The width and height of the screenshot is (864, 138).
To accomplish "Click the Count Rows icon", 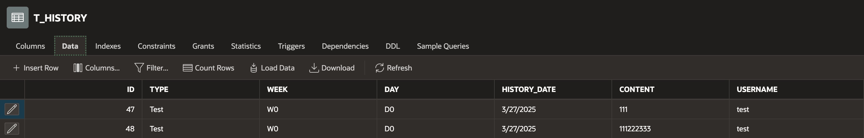I will [187, 68].
